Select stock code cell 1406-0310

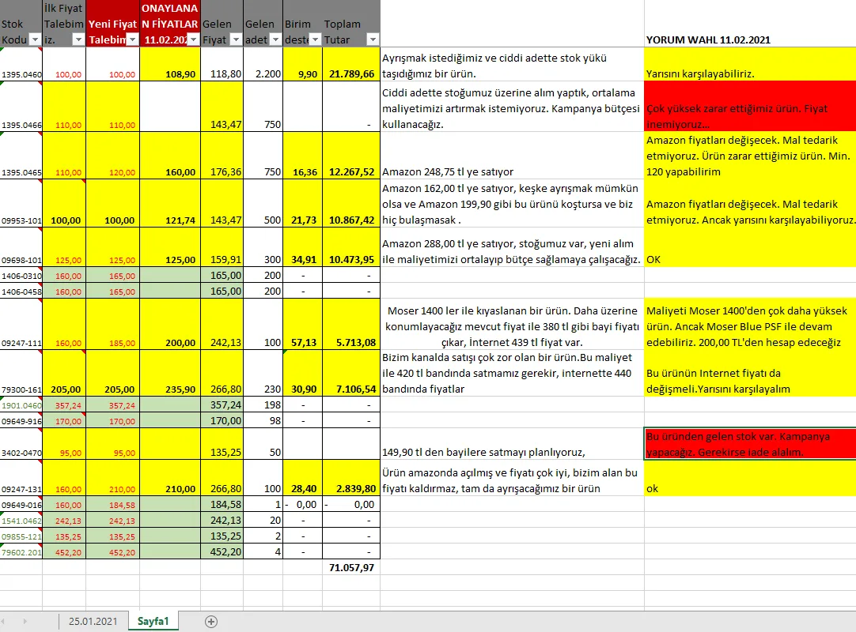pos(21,276)
